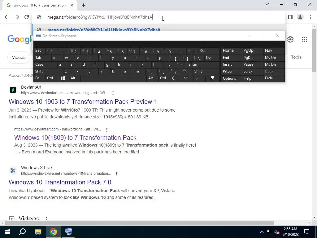
Task: Open options for the DeviantArt result
Action: pos(113,93)
